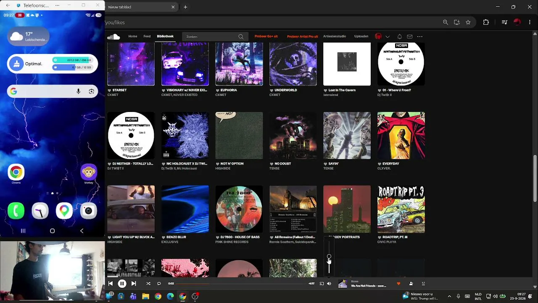Open the SoundCloud messages envelope icon
The height and width of the screenshot is (303, 538).
click(x=410, y=37)
